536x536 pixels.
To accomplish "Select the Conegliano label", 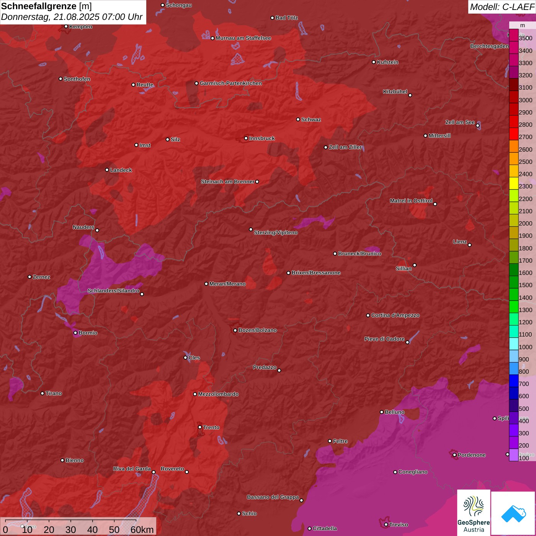I will (x=413, y=472).
